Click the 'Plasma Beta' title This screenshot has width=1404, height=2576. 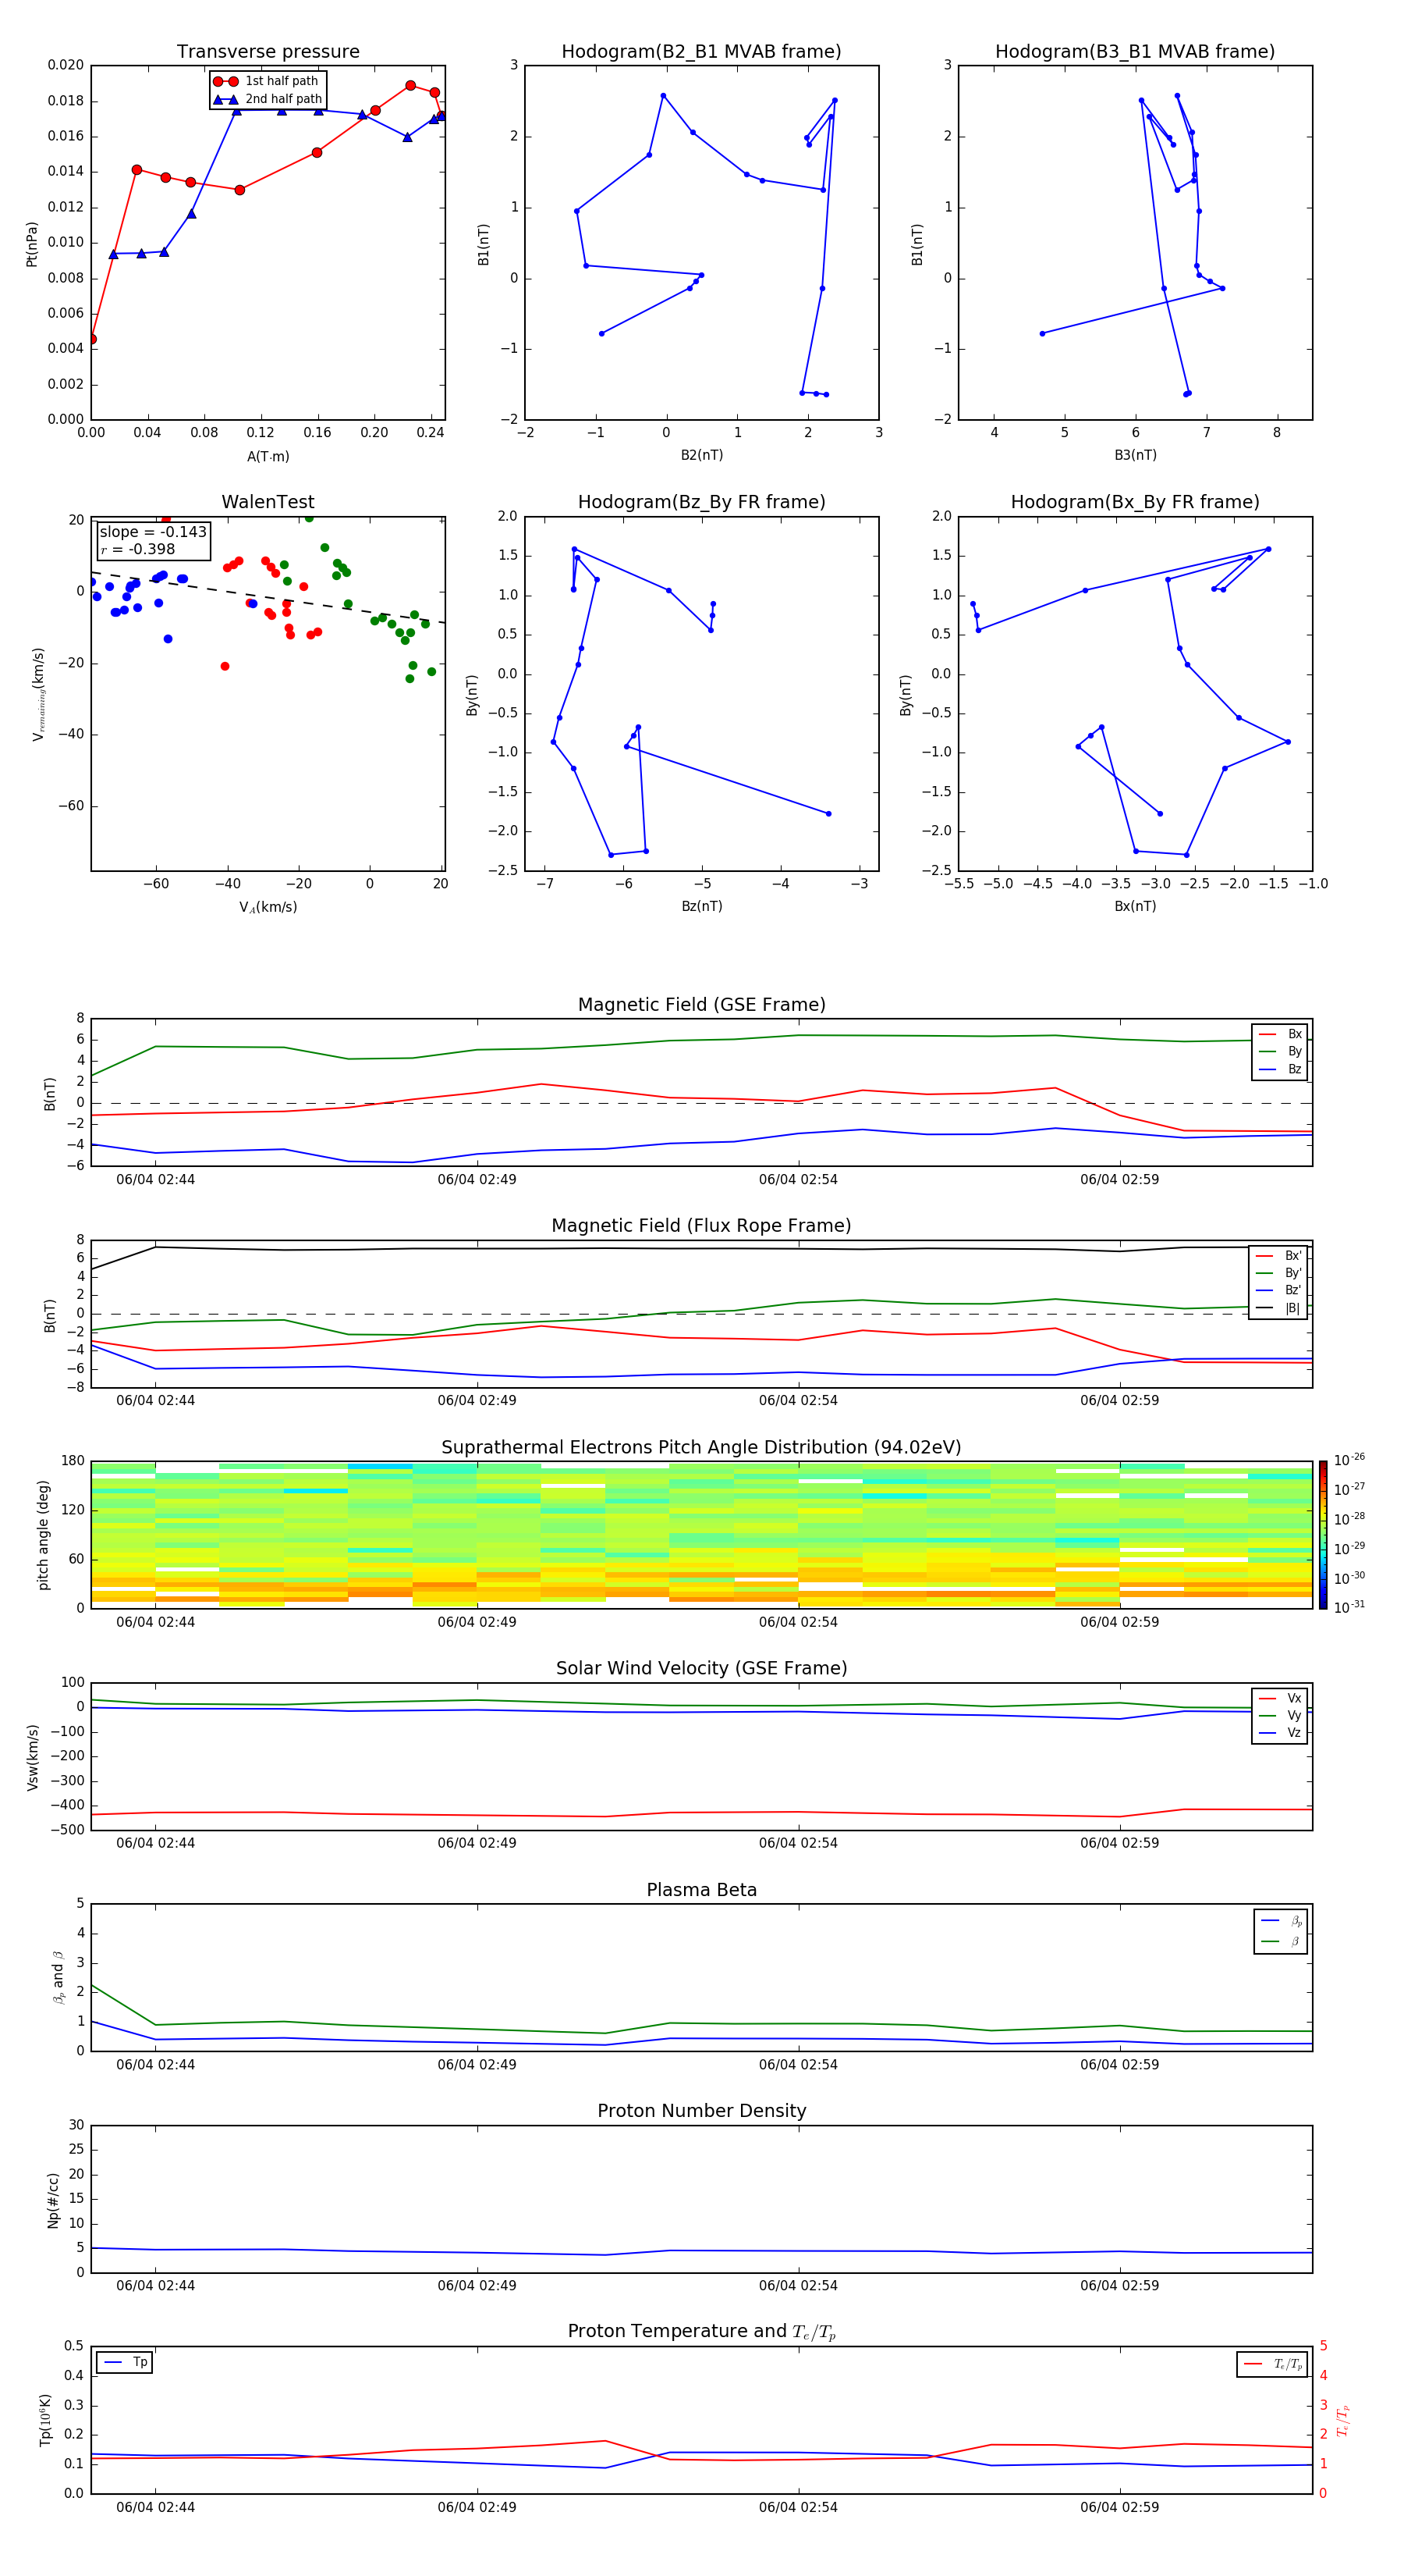(701, 1890)
